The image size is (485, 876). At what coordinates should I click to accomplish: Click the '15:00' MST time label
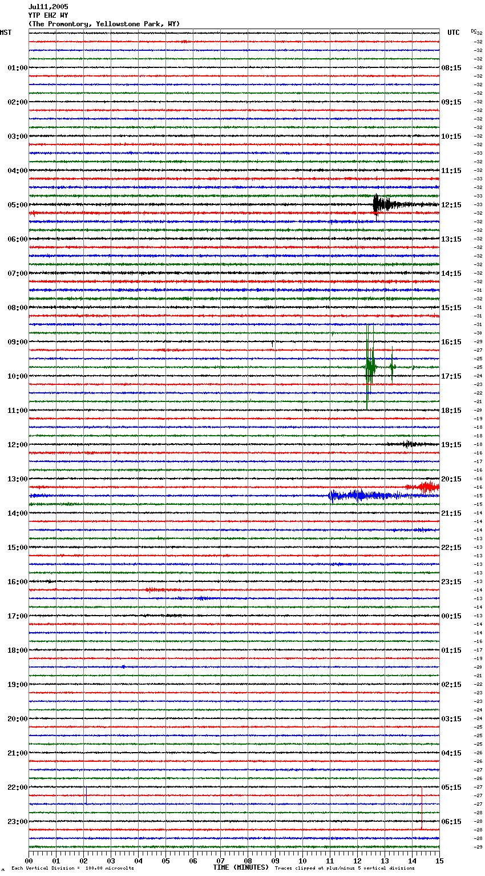point(18,548)
